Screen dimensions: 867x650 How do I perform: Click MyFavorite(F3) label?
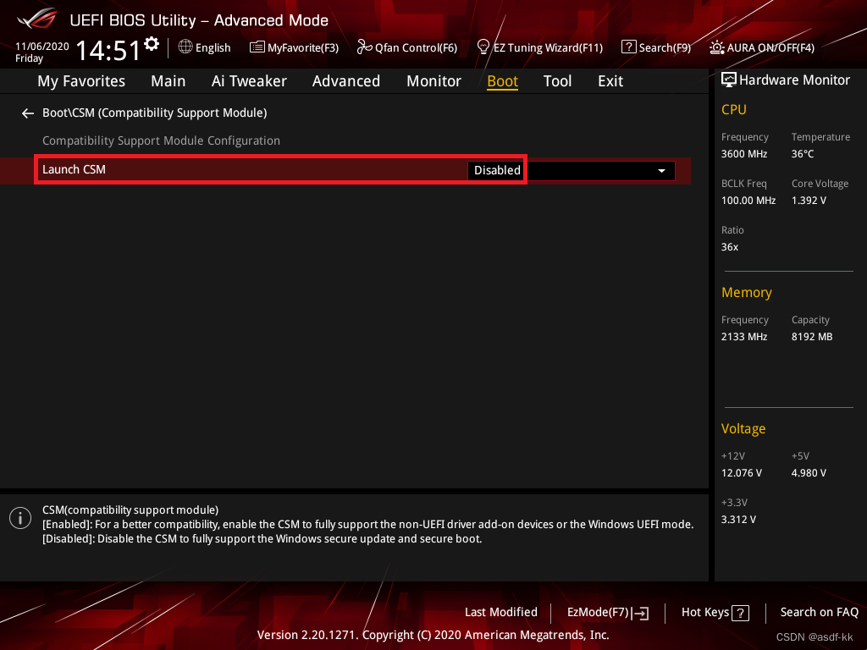[303, 48]
